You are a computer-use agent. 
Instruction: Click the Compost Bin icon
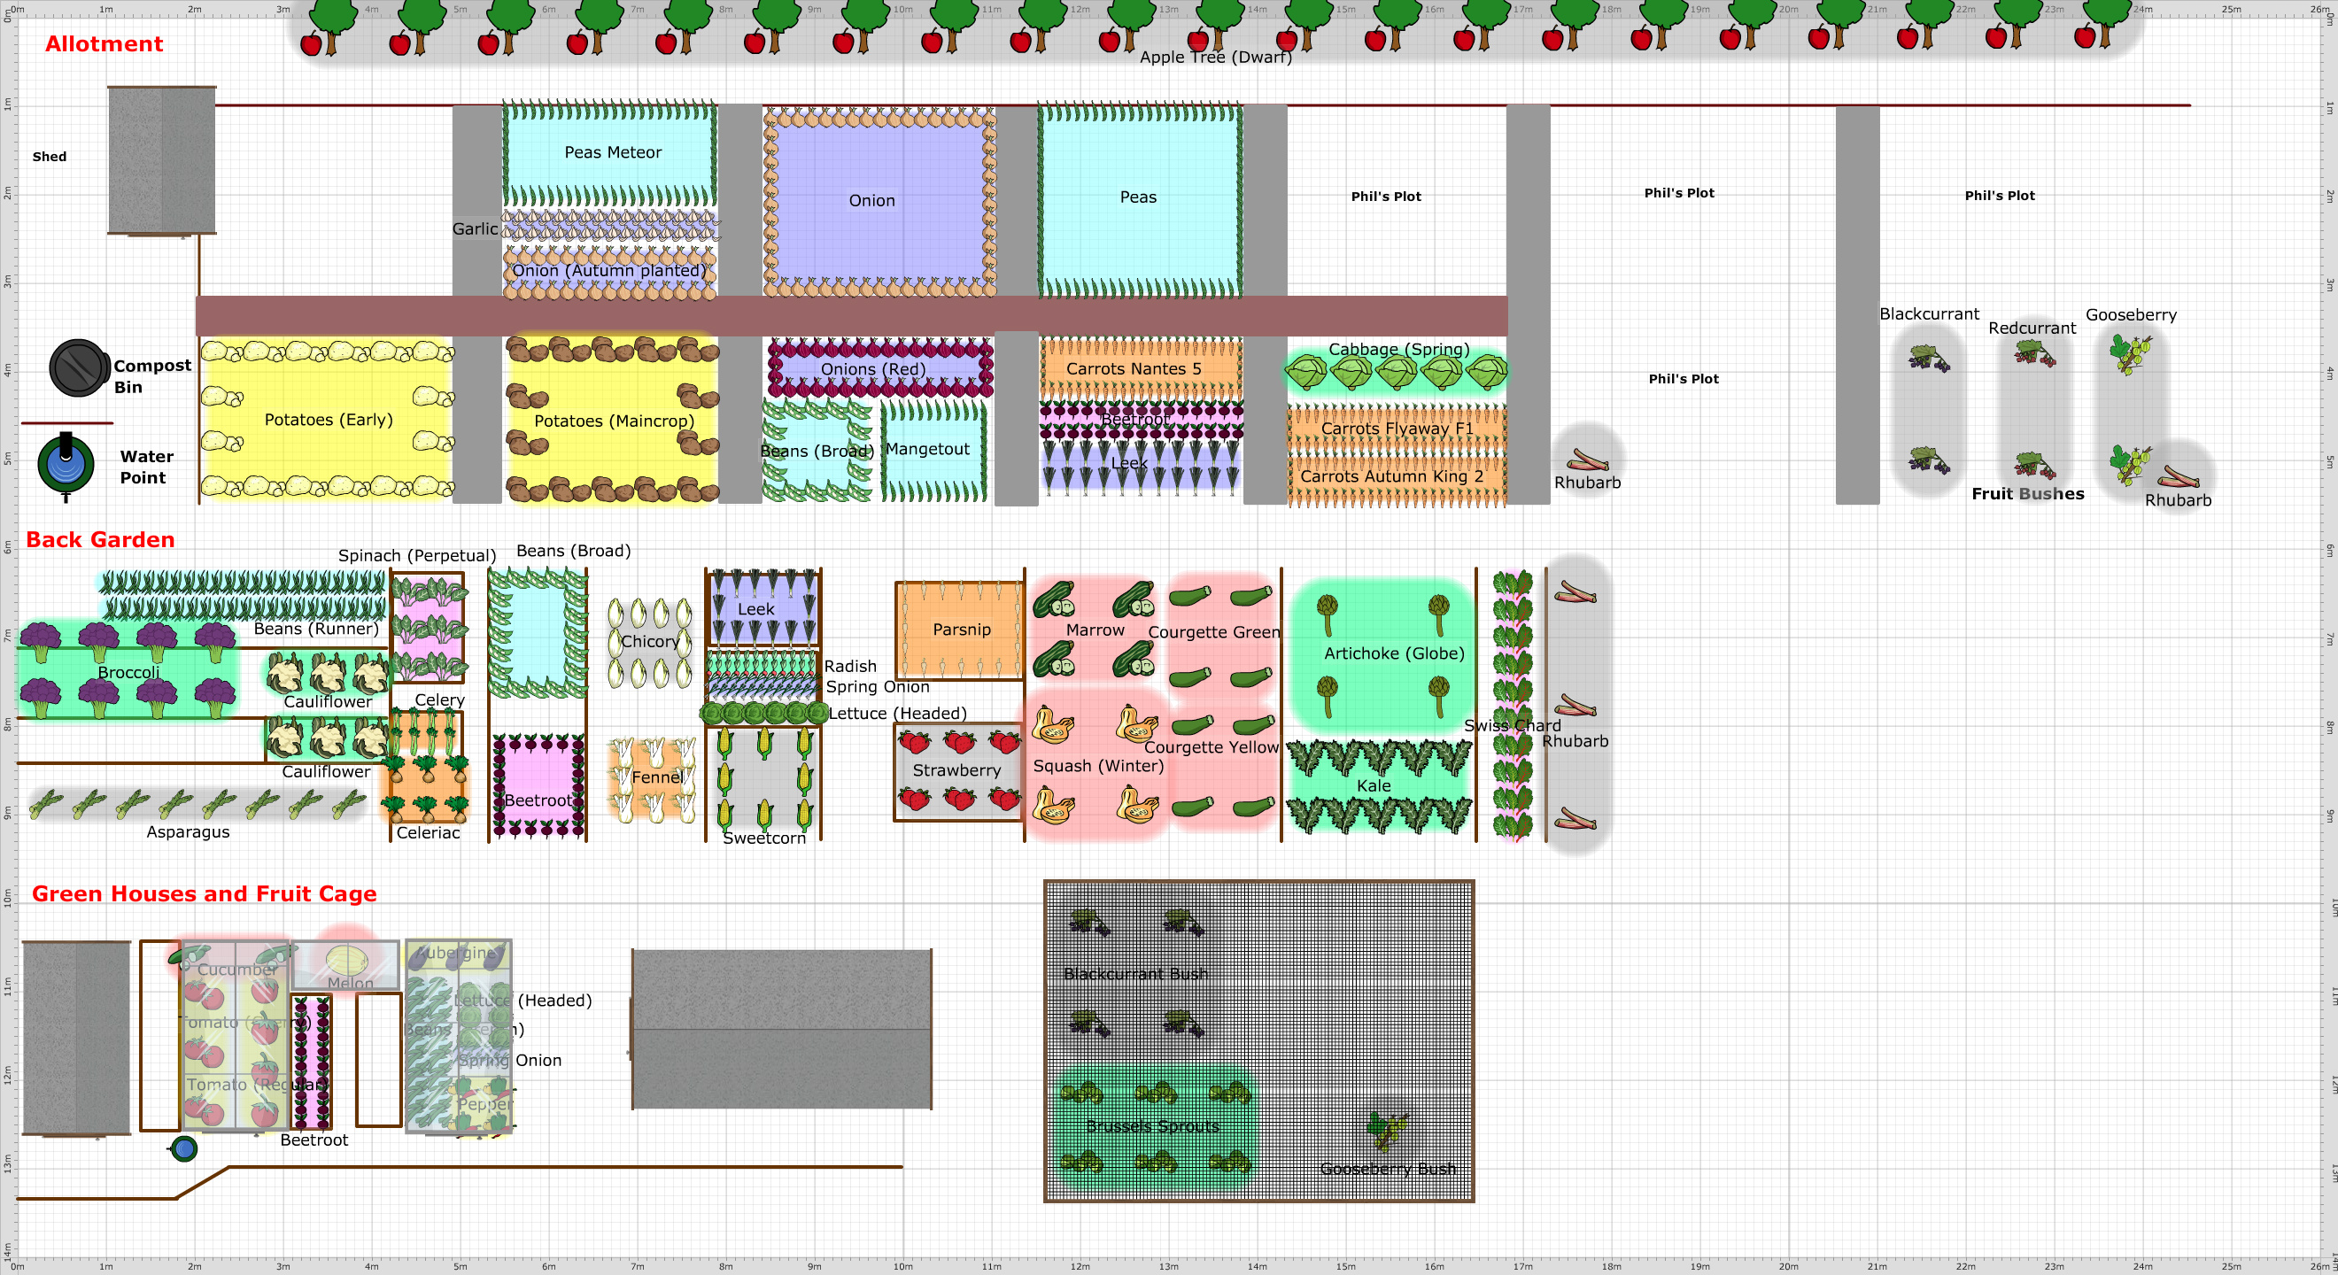[x=79, y=367]
